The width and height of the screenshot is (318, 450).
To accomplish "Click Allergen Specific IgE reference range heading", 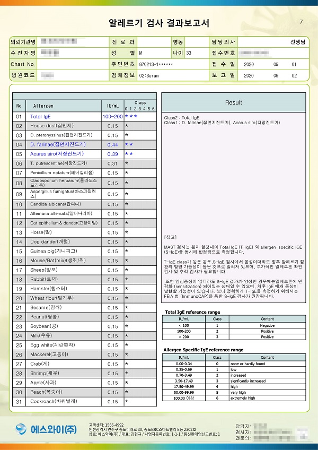I will point(204,350).
